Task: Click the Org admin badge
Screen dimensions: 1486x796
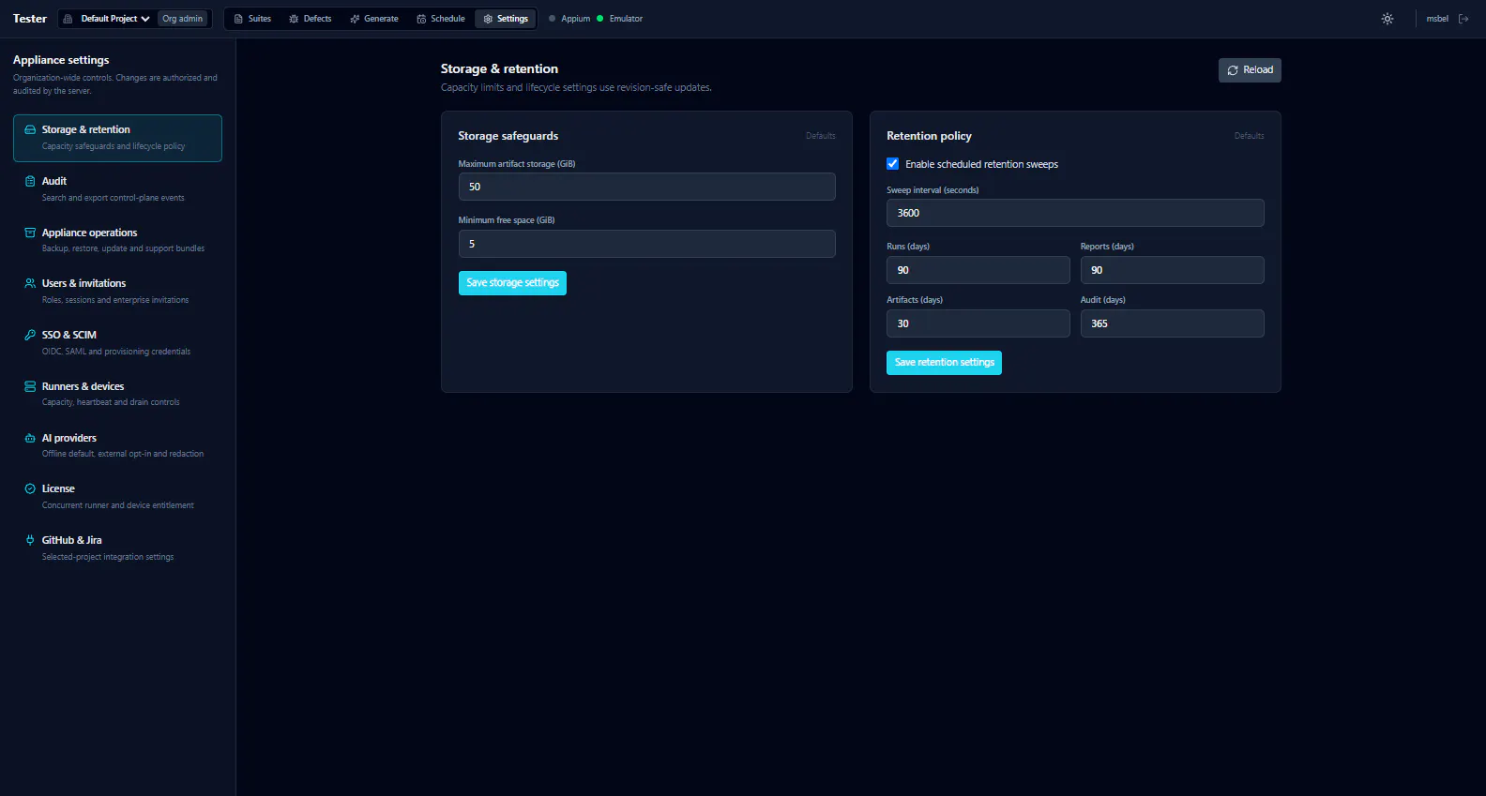Action: click(x=182, y=19)
